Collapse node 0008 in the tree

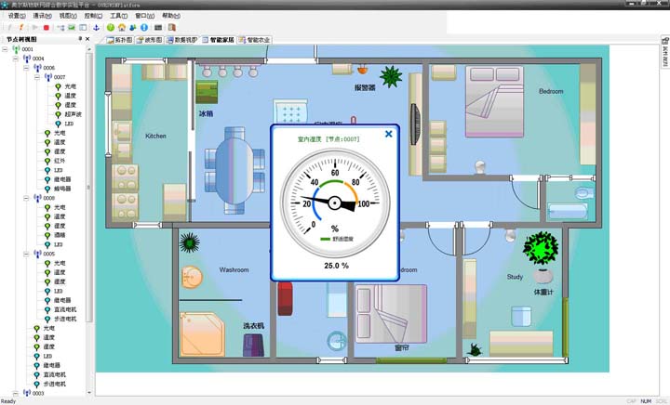pyautogui.click(x=27, y=198)
